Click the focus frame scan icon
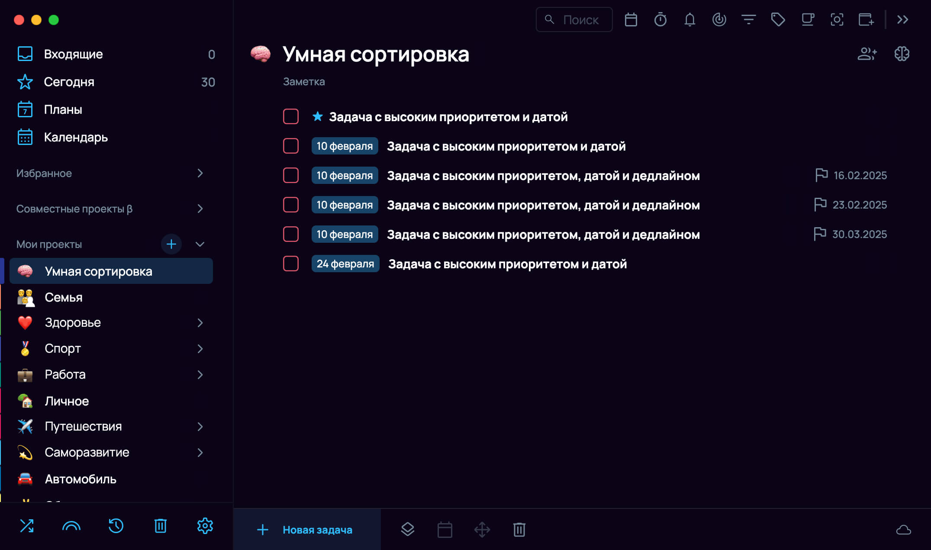This screenshot has width=931, height=550. pos(837,19)
